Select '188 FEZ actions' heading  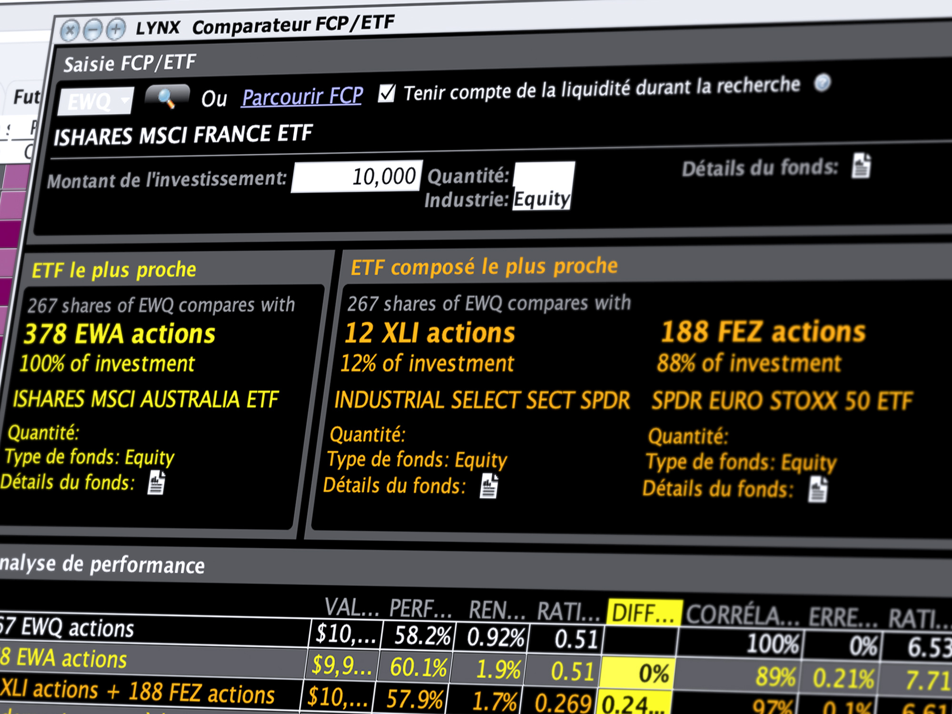[764, 331]
